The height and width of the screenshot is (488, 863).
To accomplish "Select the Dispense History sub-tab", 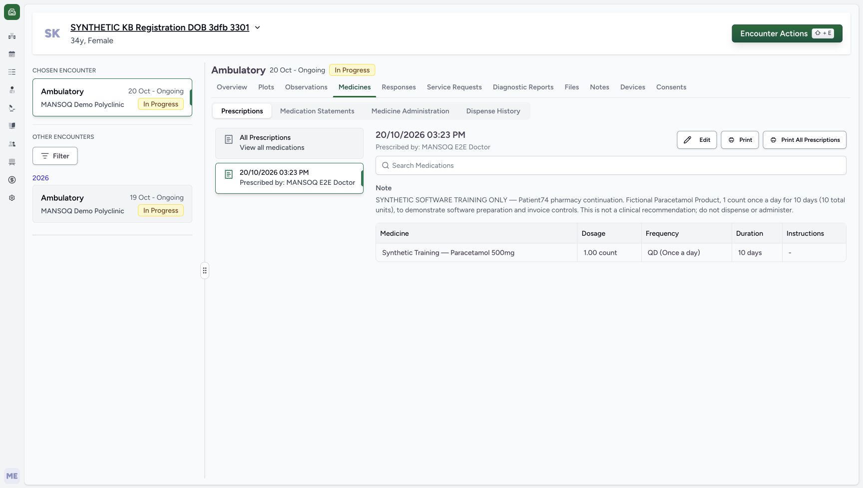I will (x=493, y=111).
